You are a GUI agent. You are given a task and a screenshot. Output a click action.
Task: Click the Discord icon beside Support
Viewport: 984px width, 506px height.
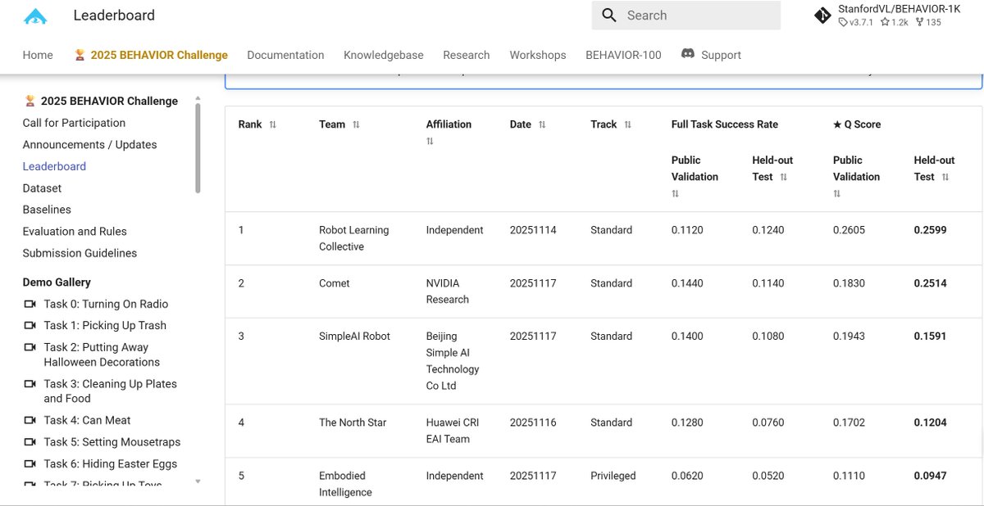click(688, 54)
